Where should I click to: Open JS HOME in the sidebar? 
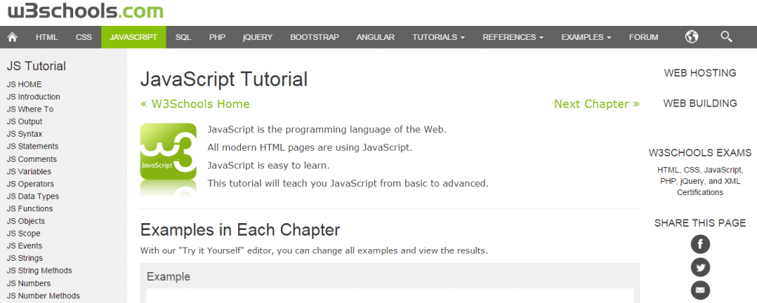pos(24,84)
